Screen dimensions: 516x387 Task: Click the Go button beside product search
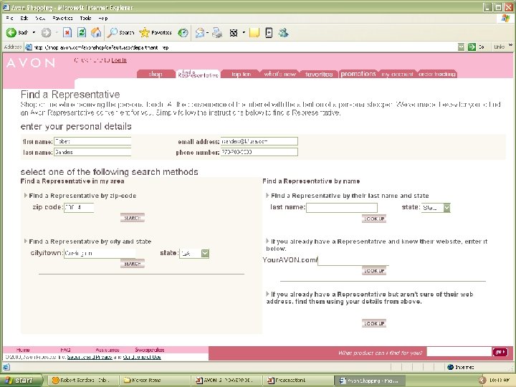[x=500, y=352]
